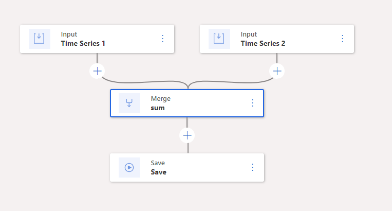
Task: Click the bold Save step name
Action: coord(158,172)
